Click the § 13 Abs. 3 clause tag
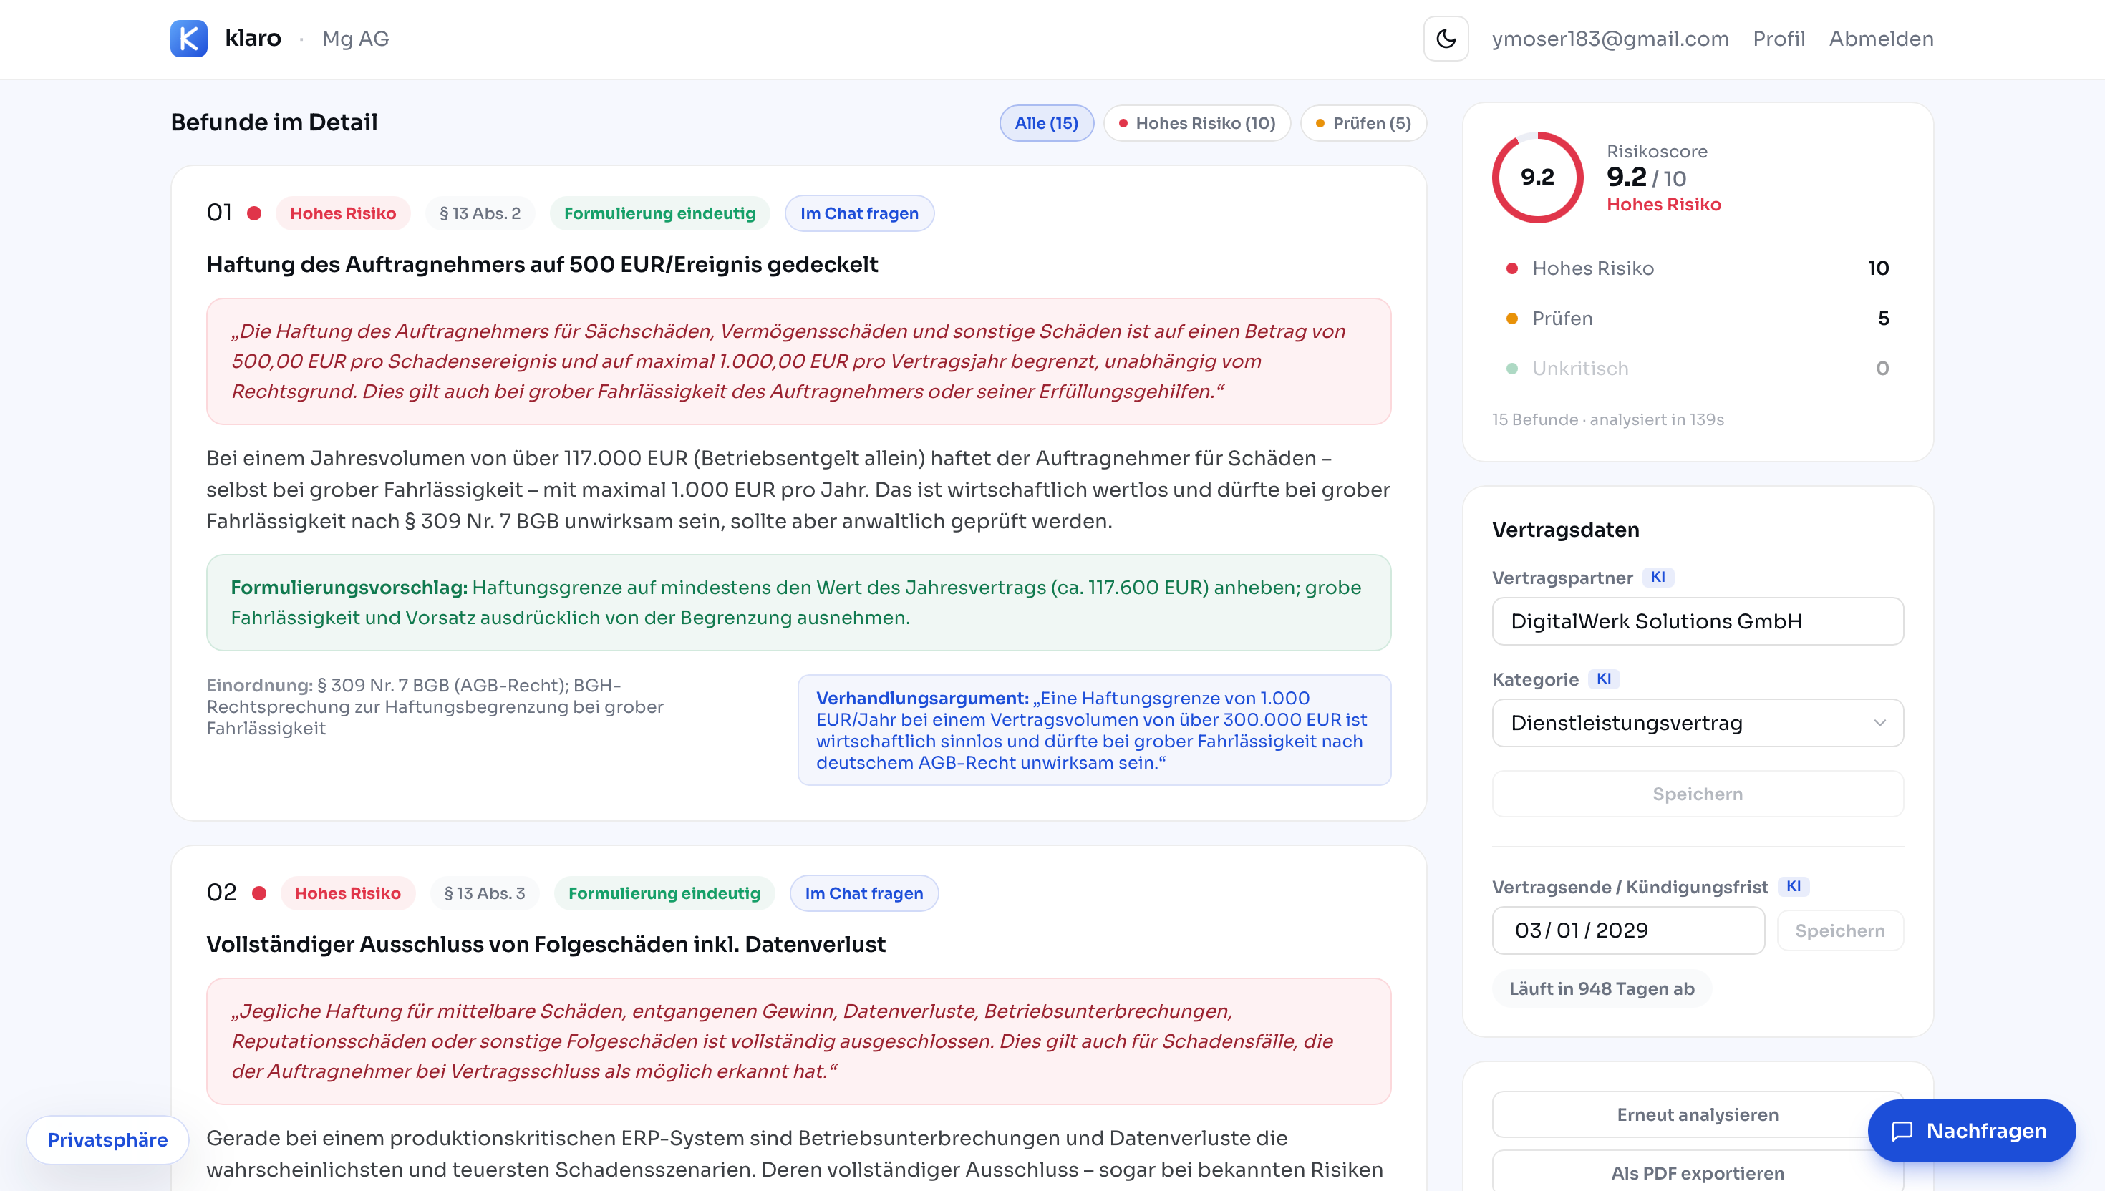The width and height of the screenshot is (2105, 1191). pyautogui.click(x=485, y=893)
